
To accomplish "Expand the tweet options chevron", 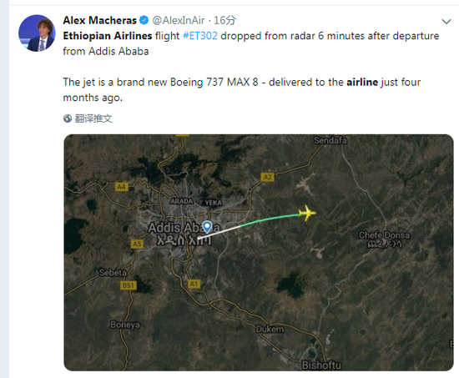I will [446, 22].
